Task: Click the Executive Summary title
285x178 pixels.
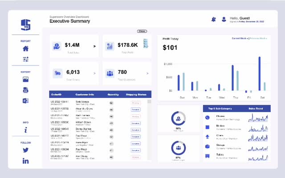Action: (x=70, y=21)
